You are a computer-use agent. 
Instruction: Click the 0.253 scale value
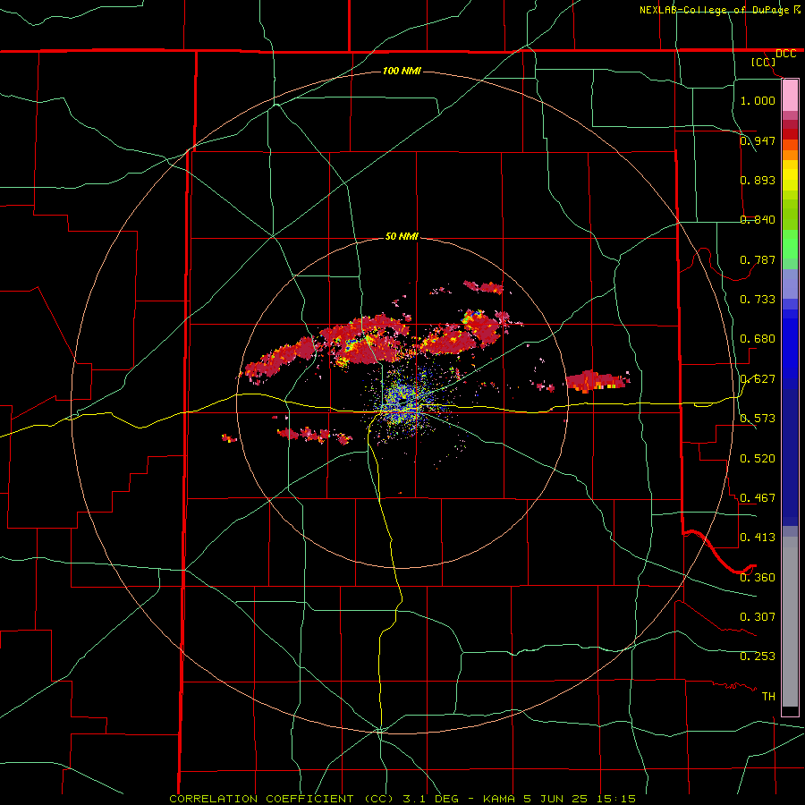pos(758,657)
